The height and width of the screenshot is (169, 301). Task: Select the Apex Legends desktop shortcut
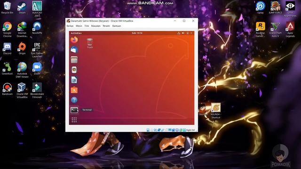click(x=290, y=30)
